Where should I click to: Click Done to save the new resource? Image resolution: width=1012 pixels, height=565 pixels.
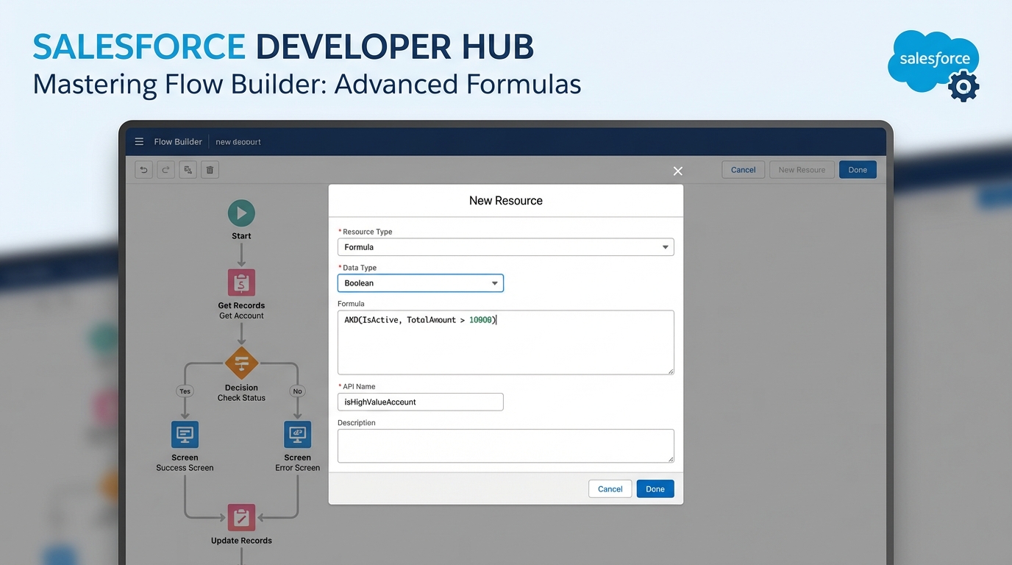click(655, 488)
